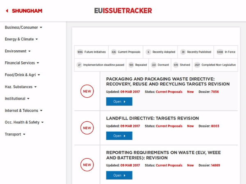The height and width of the screenshot is (184, 246).
Task: Open the Landfill Directive targets revision
Action: pyautogui.click(x=119, y=136)
